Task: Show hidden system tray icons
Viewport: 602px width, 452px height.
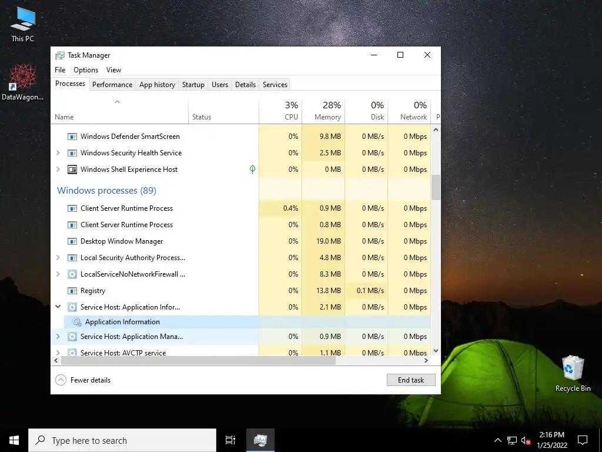Action: point(497,440)
